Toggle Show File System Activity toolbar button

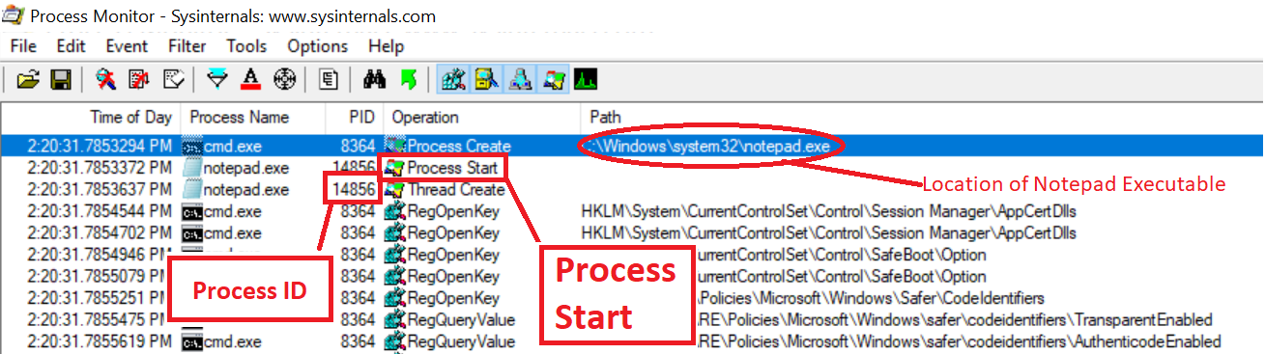pyautogui.click(x=486, y=79)
